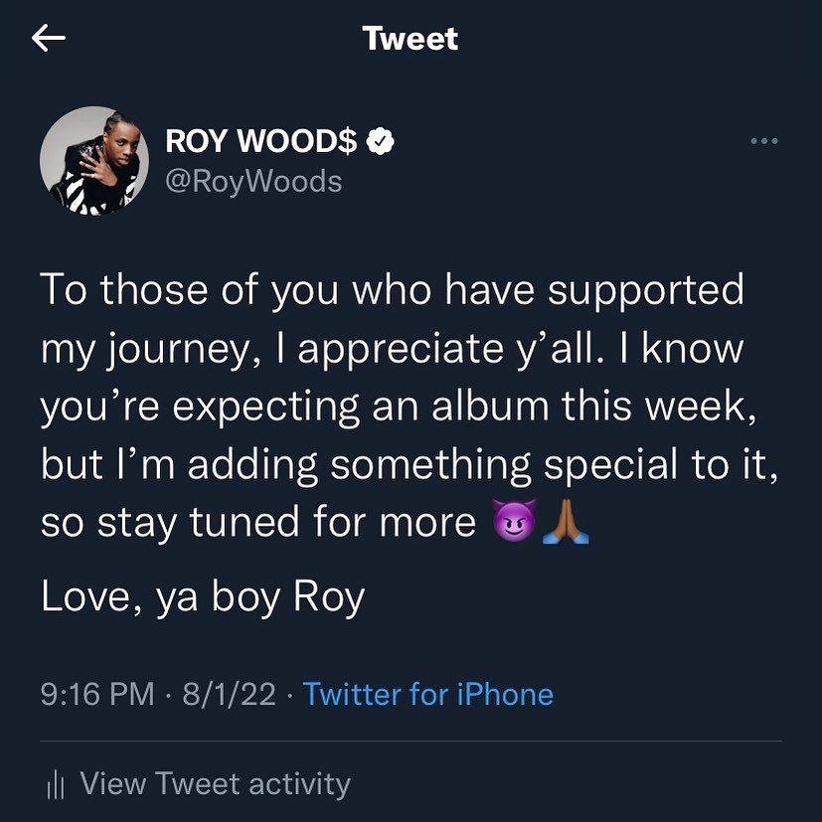Image resolution: width=822 pixels, height=822 pixels.
Task: Click the 'Love, ya boy Roy' line
Action: (x=203, y=597)
